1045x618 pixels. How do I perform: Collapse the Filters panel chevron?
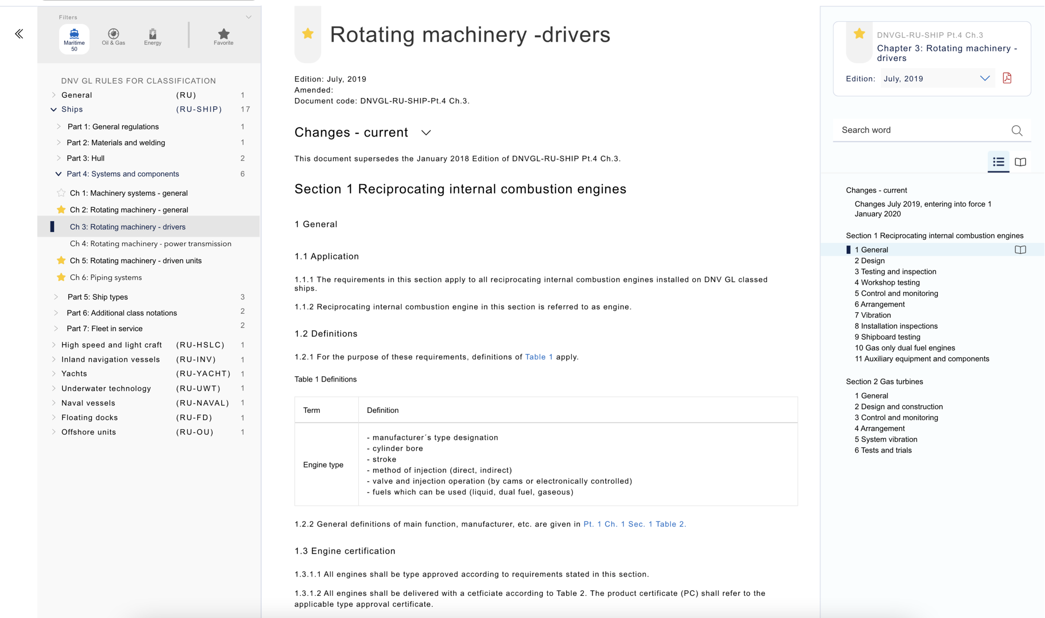click(249, 17)
